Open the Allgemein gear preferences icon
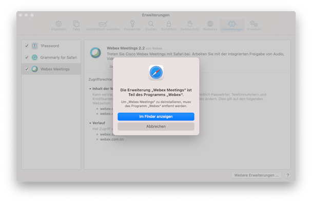This screenshot has width=312, height=203. click(x=59, y=24)
